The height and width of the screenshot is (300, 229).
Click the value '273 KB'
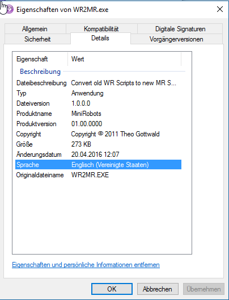tap(81, 144)
